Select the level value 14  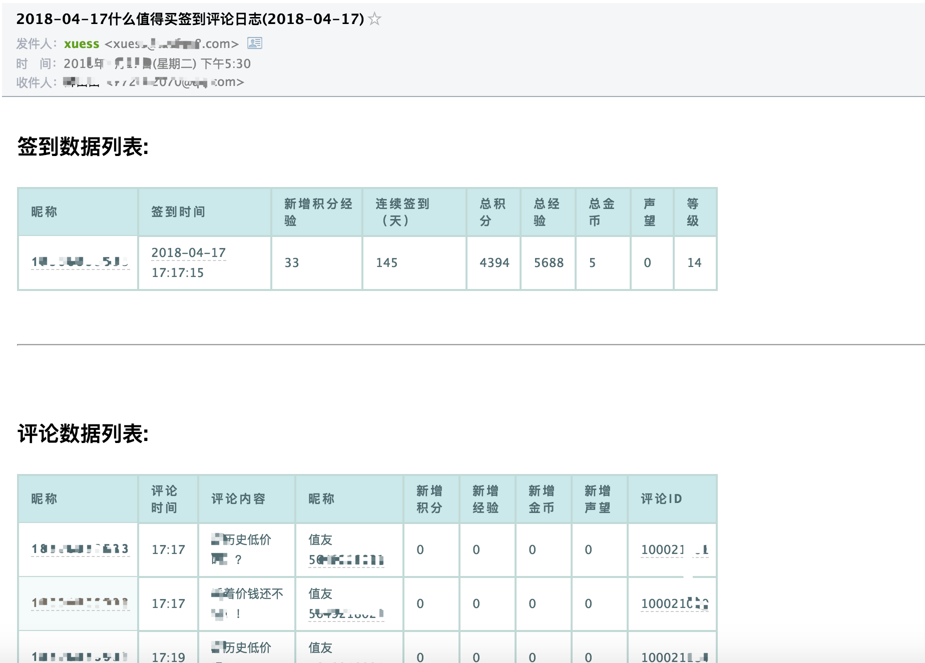(x=694, y=263)
